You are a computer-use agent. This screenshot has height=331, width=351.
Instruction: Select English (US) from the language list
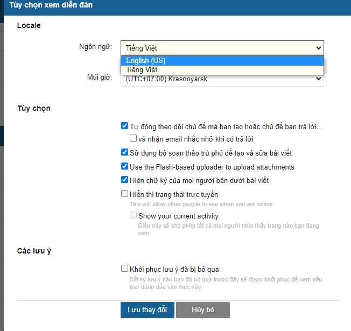click(x=145, y=60)
